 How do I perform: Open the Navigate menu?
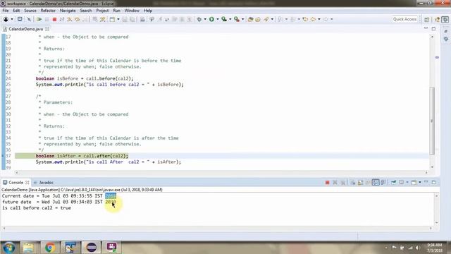click(x=68, y=11)
